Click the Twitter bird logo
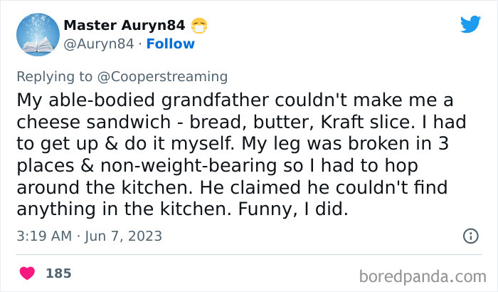Image resolution: width=498 pixels, height=292 pixels. [470, 24]
